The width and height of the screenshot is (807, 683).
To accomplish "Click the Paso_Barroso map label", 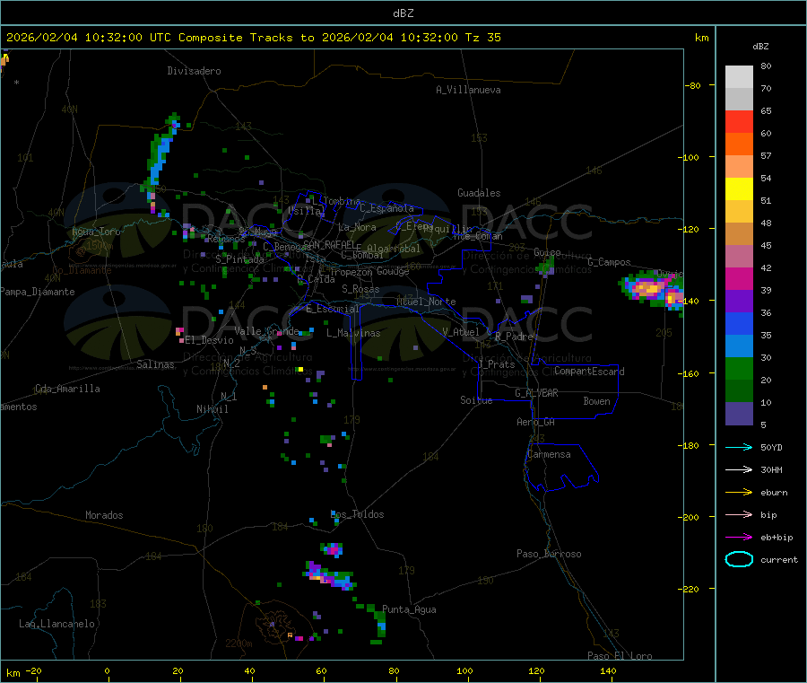I will (549, 554).
